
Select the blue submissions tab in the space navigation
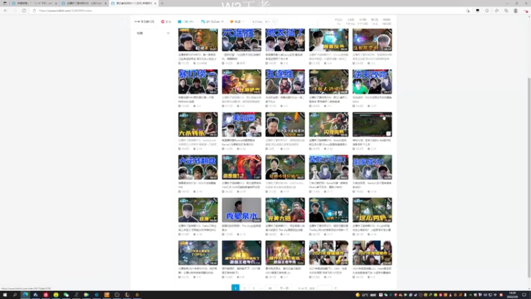click(186, 21)
